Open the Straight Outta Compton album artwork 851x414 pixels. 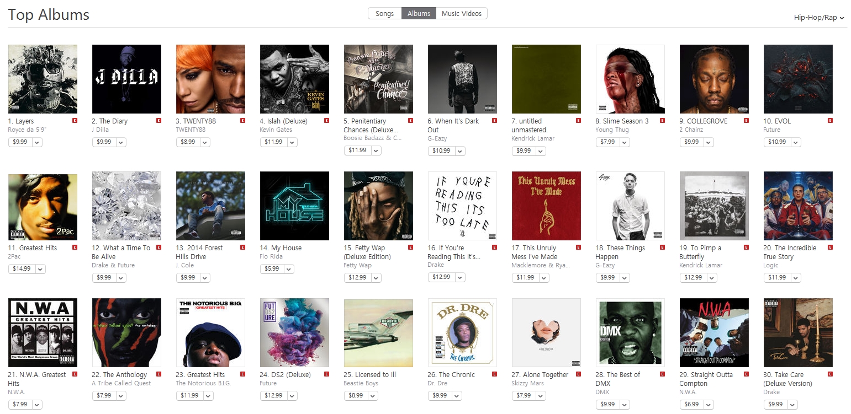click(x=714, y=332)
